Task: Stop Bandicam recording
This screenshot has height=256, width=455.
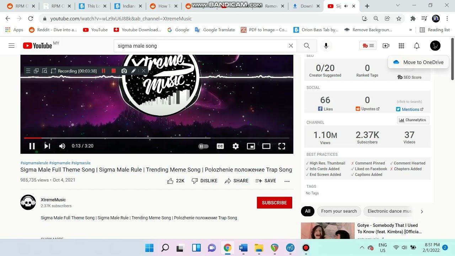Action: pyautogui.click(x=113, y=71)
